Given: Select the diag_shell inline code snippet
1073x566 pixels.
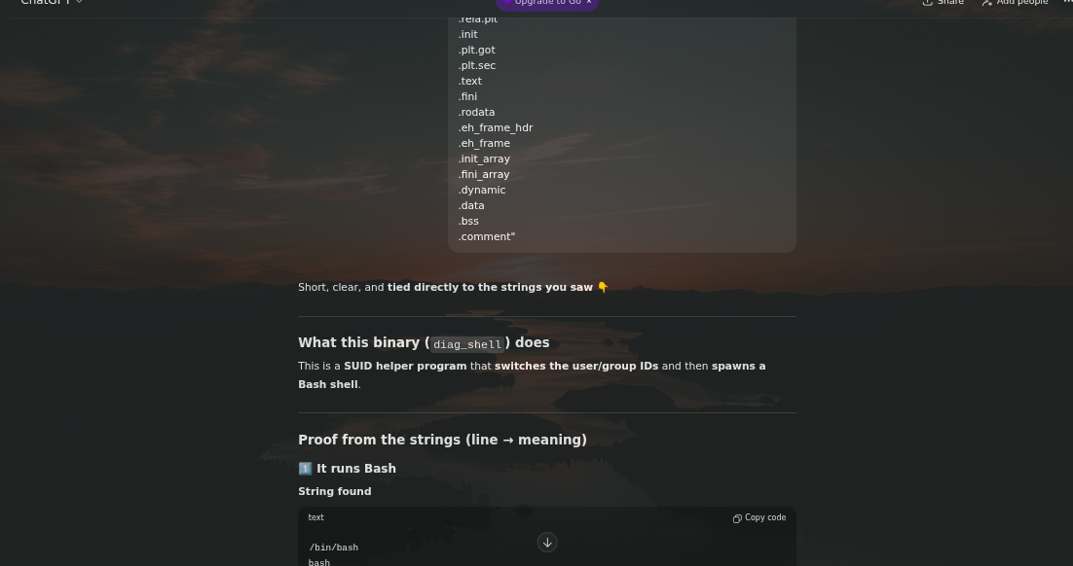Looking at the screenshot, I should [466, 344].
